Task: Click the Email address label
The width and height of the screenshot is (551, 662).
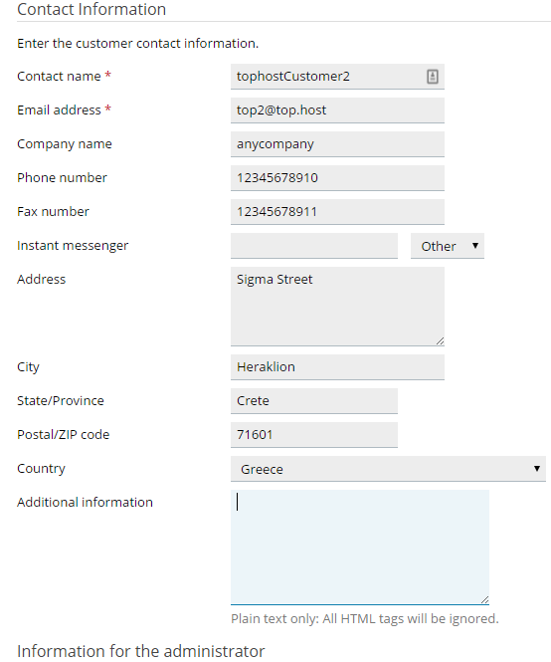Action: click(59, 110)
